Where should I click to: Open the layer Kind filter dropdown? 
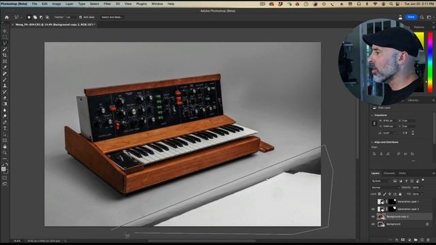tap(381, 181)
